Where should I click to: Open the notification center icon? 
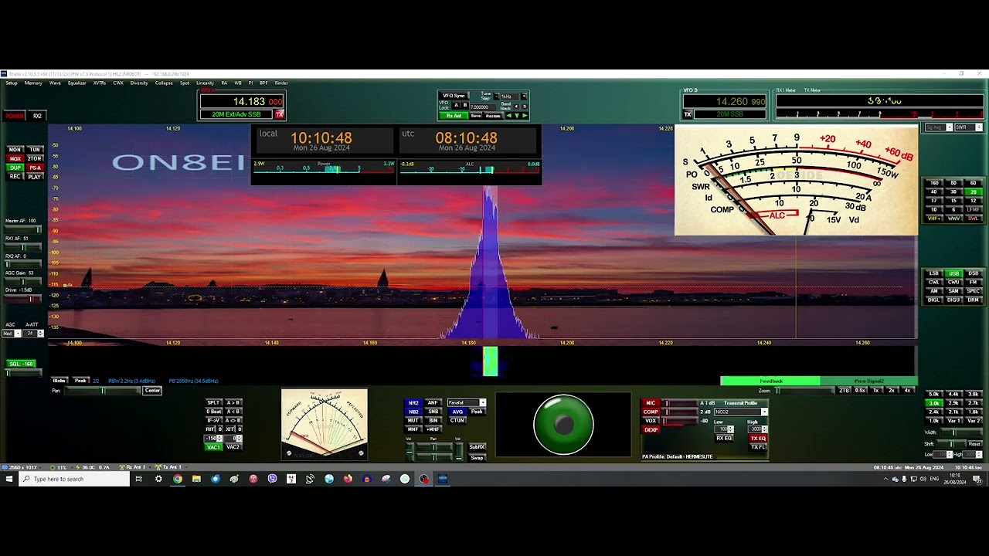[x=977, y=479]
